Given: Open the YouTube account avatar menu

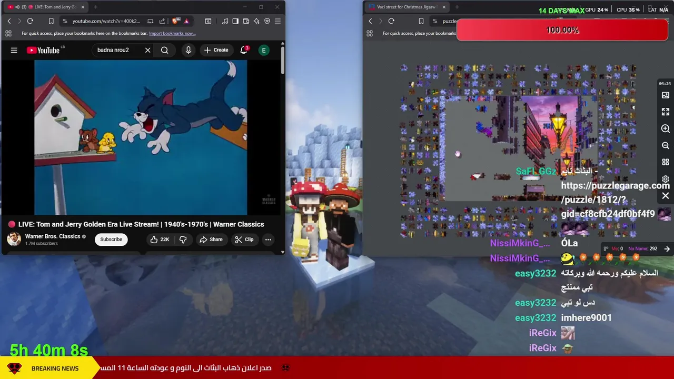Looking at the screenshot, I should click(x=264, y=50).
